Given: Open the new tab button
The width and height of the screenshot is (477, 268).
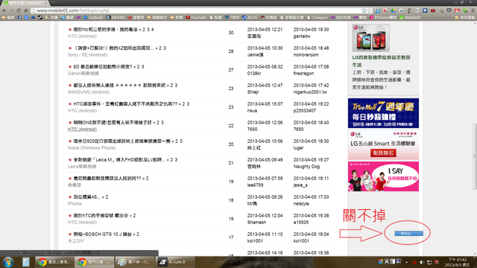Looking at the screenshot, I should [54, 3].
